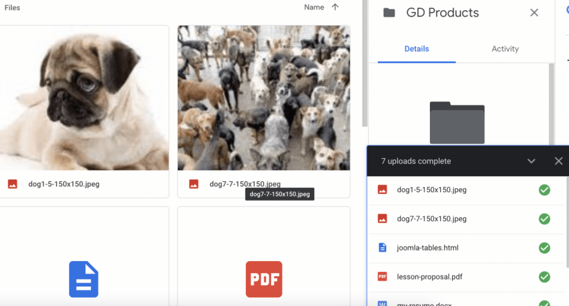Click the red PDF file icon thumbnail
Viewport: 569px width, 306px height.
tap(264, 279)
